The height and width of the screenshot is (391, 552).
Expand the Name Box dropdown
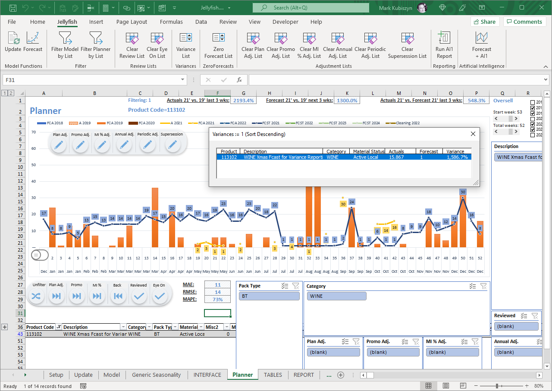[183, 80]
